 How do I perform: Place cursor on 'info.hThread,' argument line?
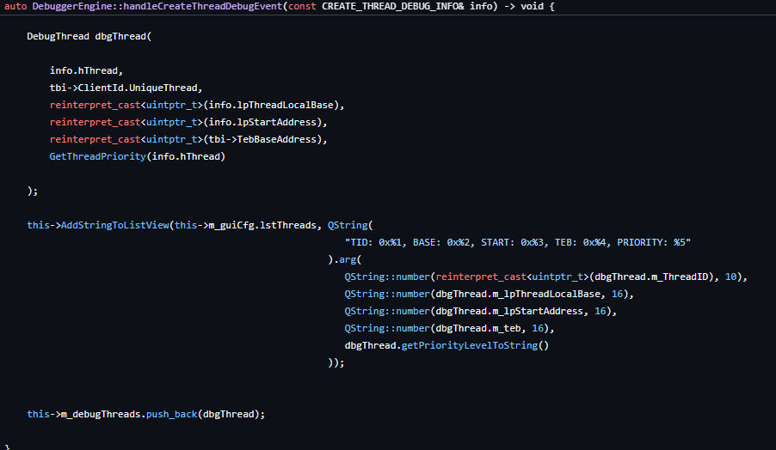pos(86,70)
